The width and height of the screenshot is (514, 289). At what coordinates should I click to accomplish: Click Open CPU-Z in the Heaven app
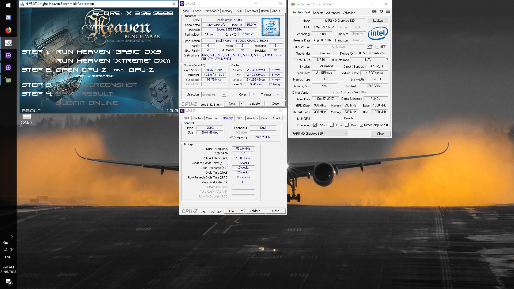[x=81, y=70]
